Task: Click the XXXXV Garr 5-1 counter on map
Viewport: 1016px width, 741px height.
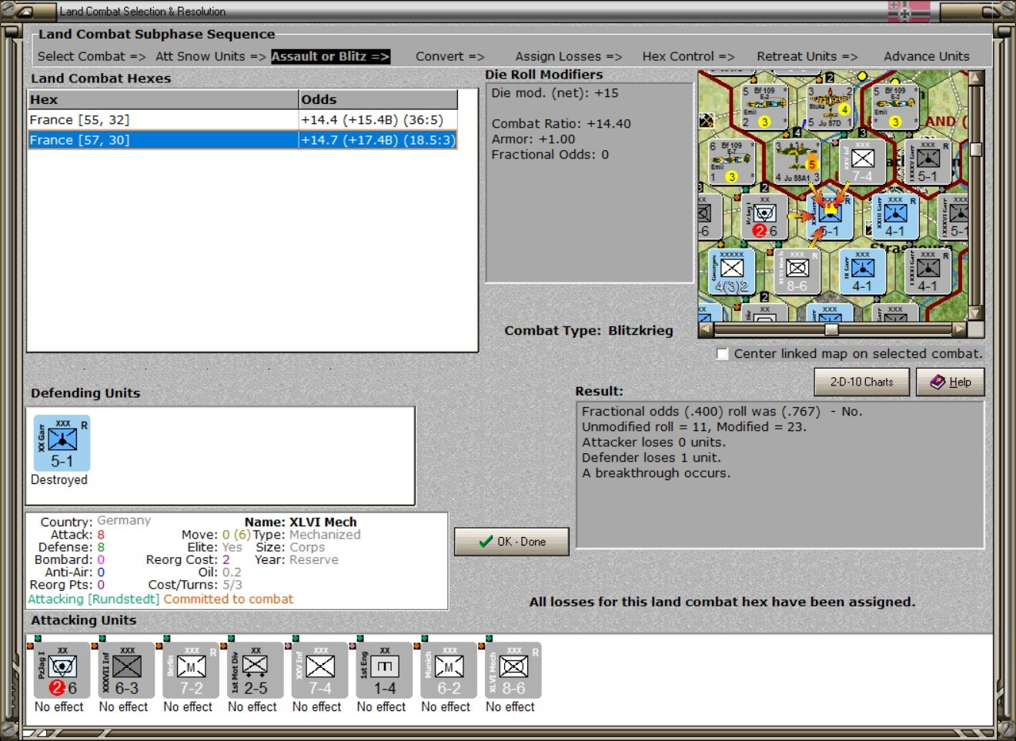Action: 927,162
